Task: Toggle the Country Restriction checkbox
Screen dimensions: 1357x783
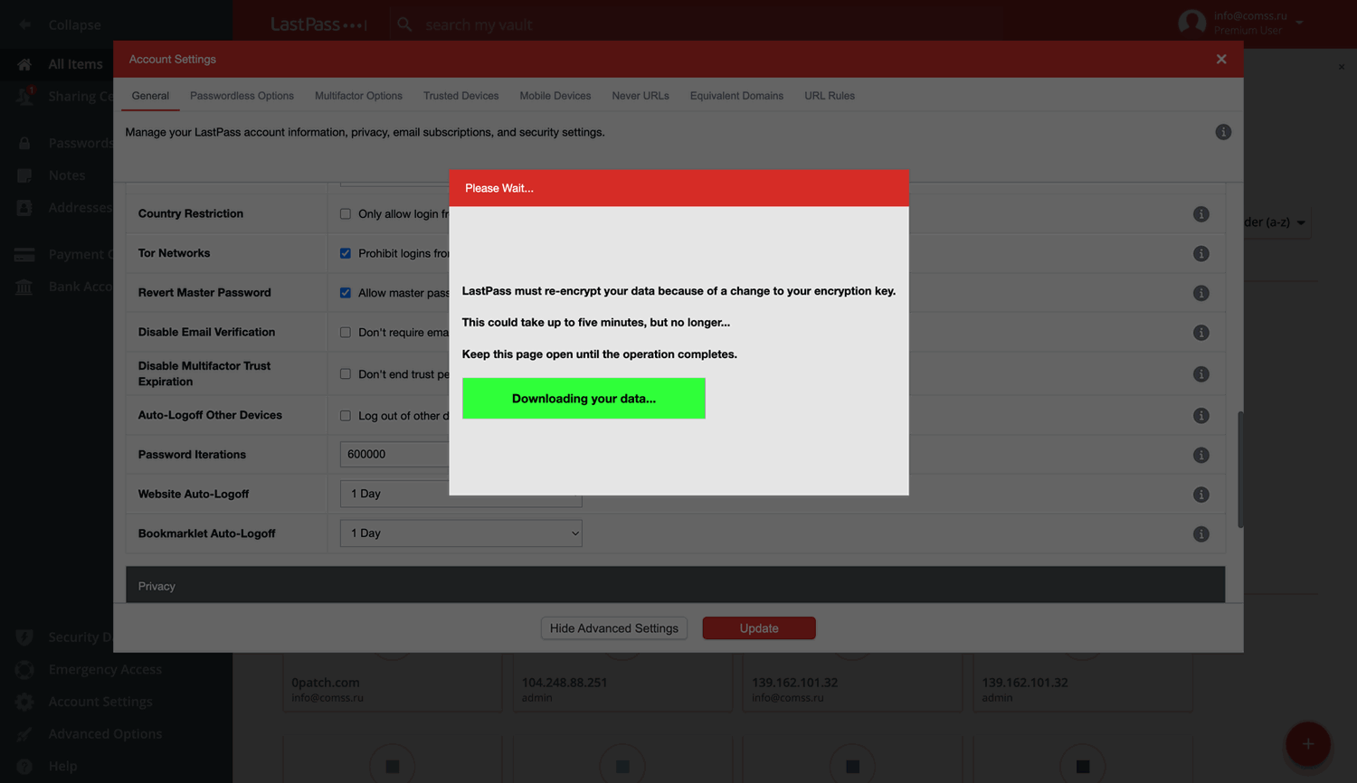Action: coord(346,214)
